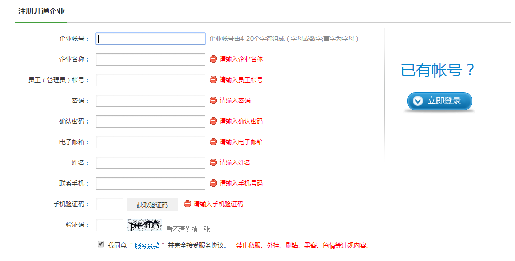Click the error icon beside 请输入电子邮箱
Viewport: 515px width, 261px height.
pyautogui.click(x=213, y=142)
